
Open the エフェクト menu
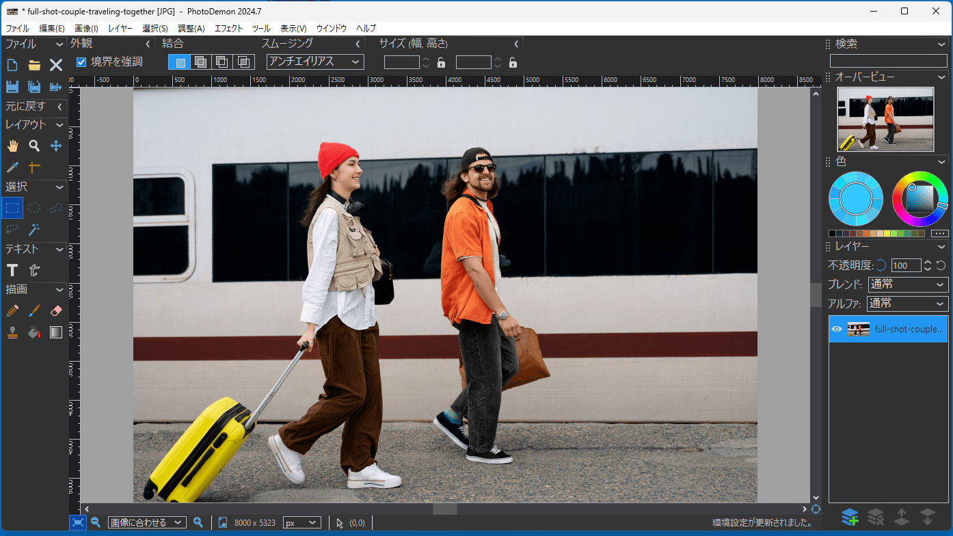coord(228,29)
